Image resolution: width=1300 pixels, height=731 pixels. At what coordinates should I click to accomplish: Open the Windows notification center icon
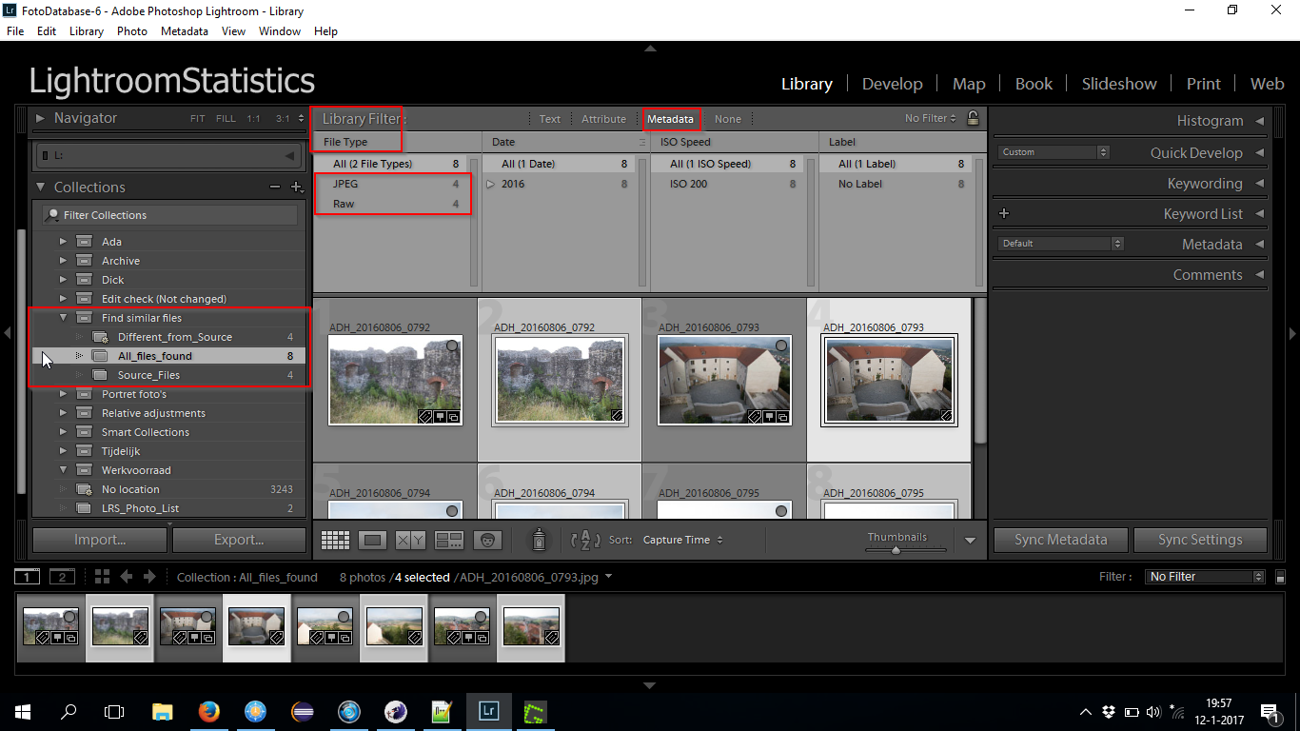pyautogui.click(x=1269, y=711)
